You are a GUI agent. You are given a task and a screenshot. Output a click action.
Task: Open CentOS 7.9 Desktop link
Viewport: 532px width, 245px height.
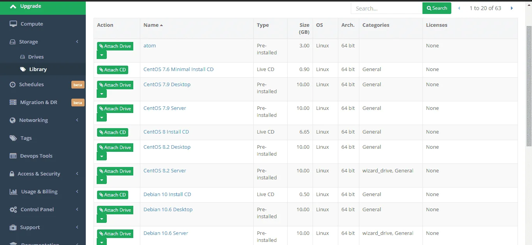(x=167, y=84)
